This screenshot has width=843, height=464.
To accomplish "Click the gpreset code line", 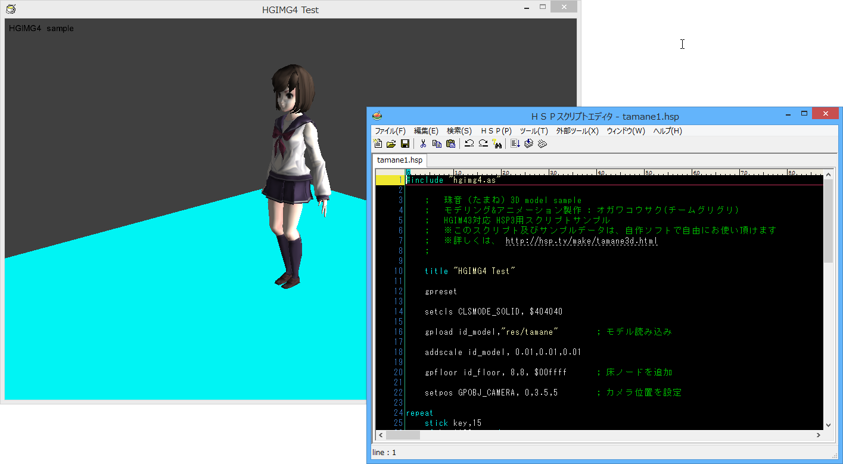I will pyautogui.click(x=441, y=291).
